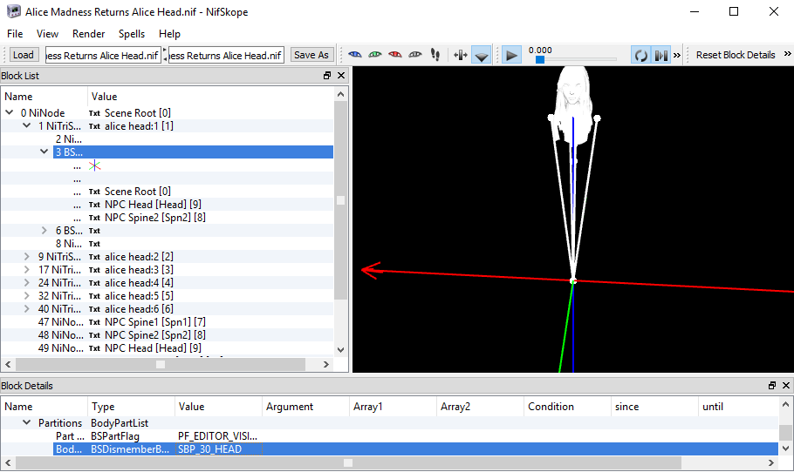This screenshot has height=472, width=794.
Task: Open the Help menu
Action: pyautogui.click(x=169, y=34)
